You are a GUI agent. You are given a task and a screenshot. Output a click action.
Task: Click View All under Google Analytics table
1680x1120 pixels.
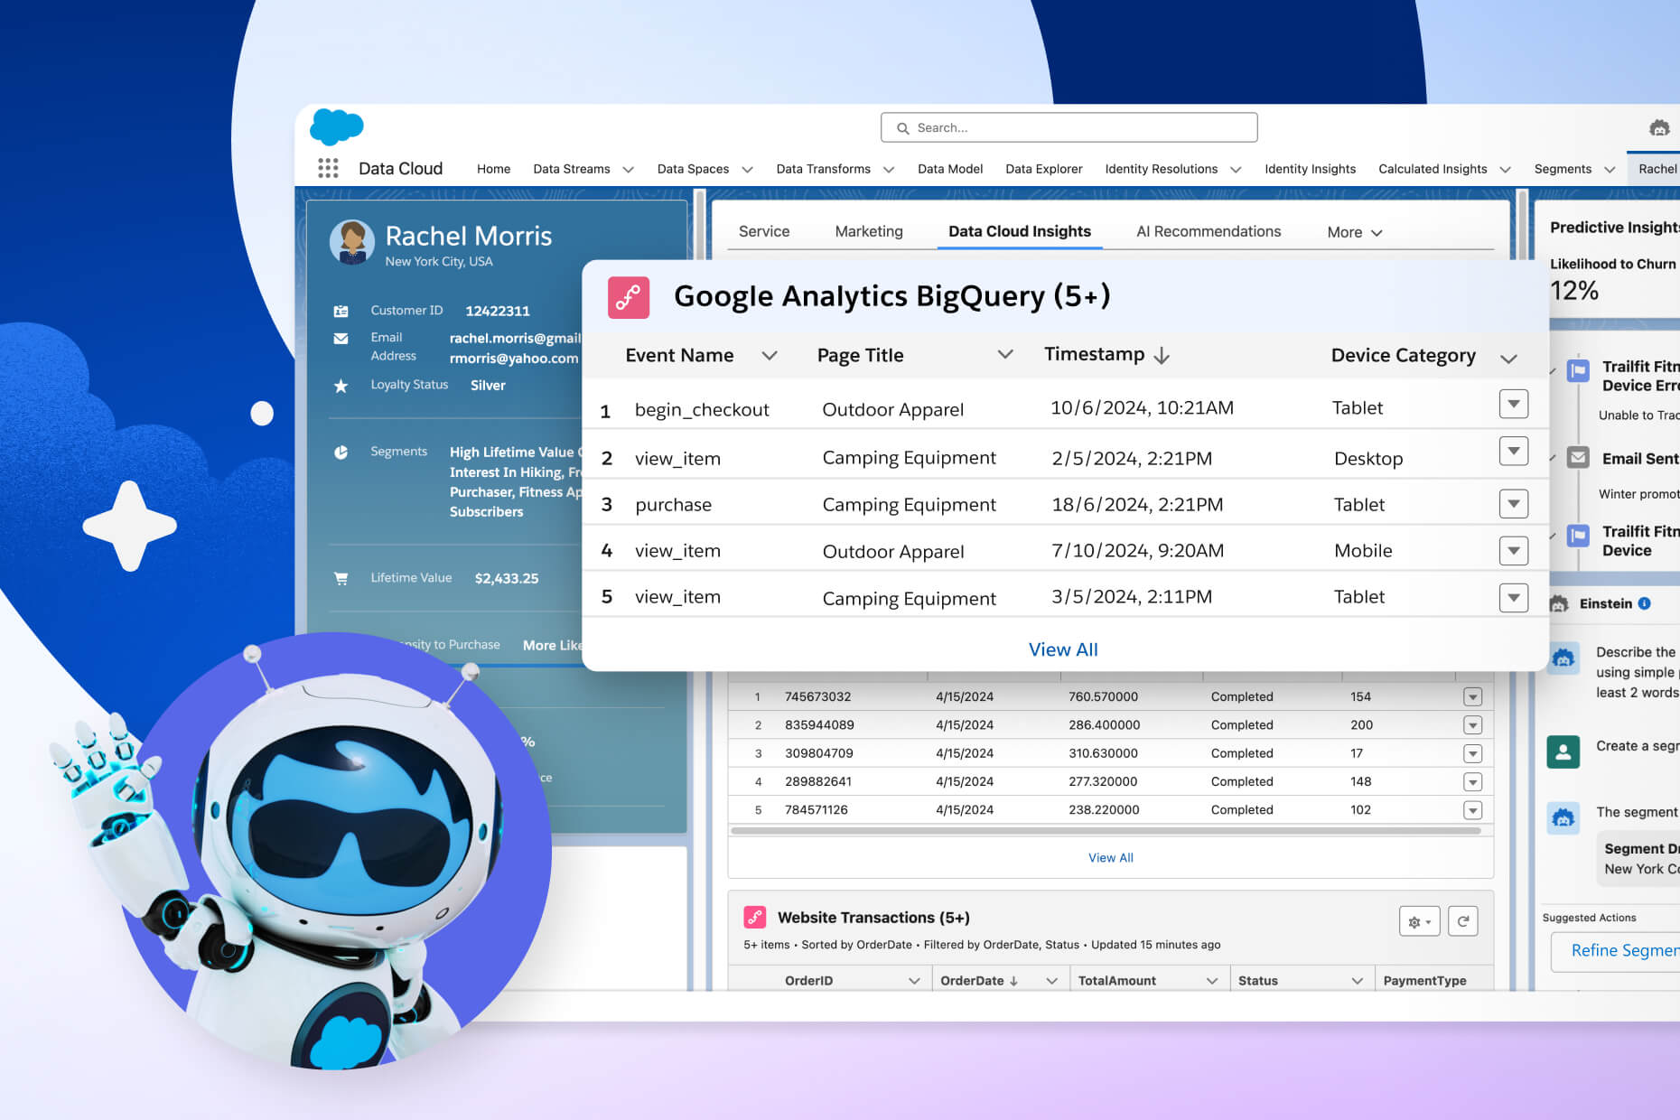[1063, 649]
